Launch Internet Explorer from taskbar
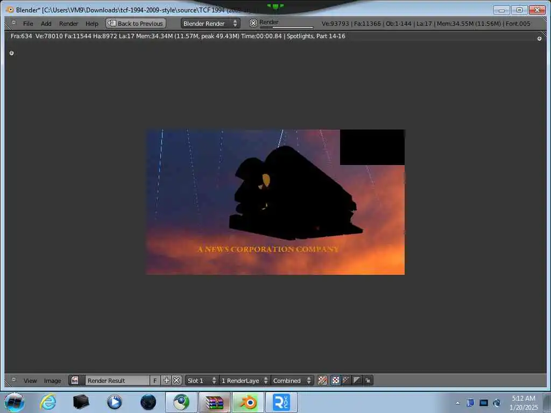 (48, 402)
